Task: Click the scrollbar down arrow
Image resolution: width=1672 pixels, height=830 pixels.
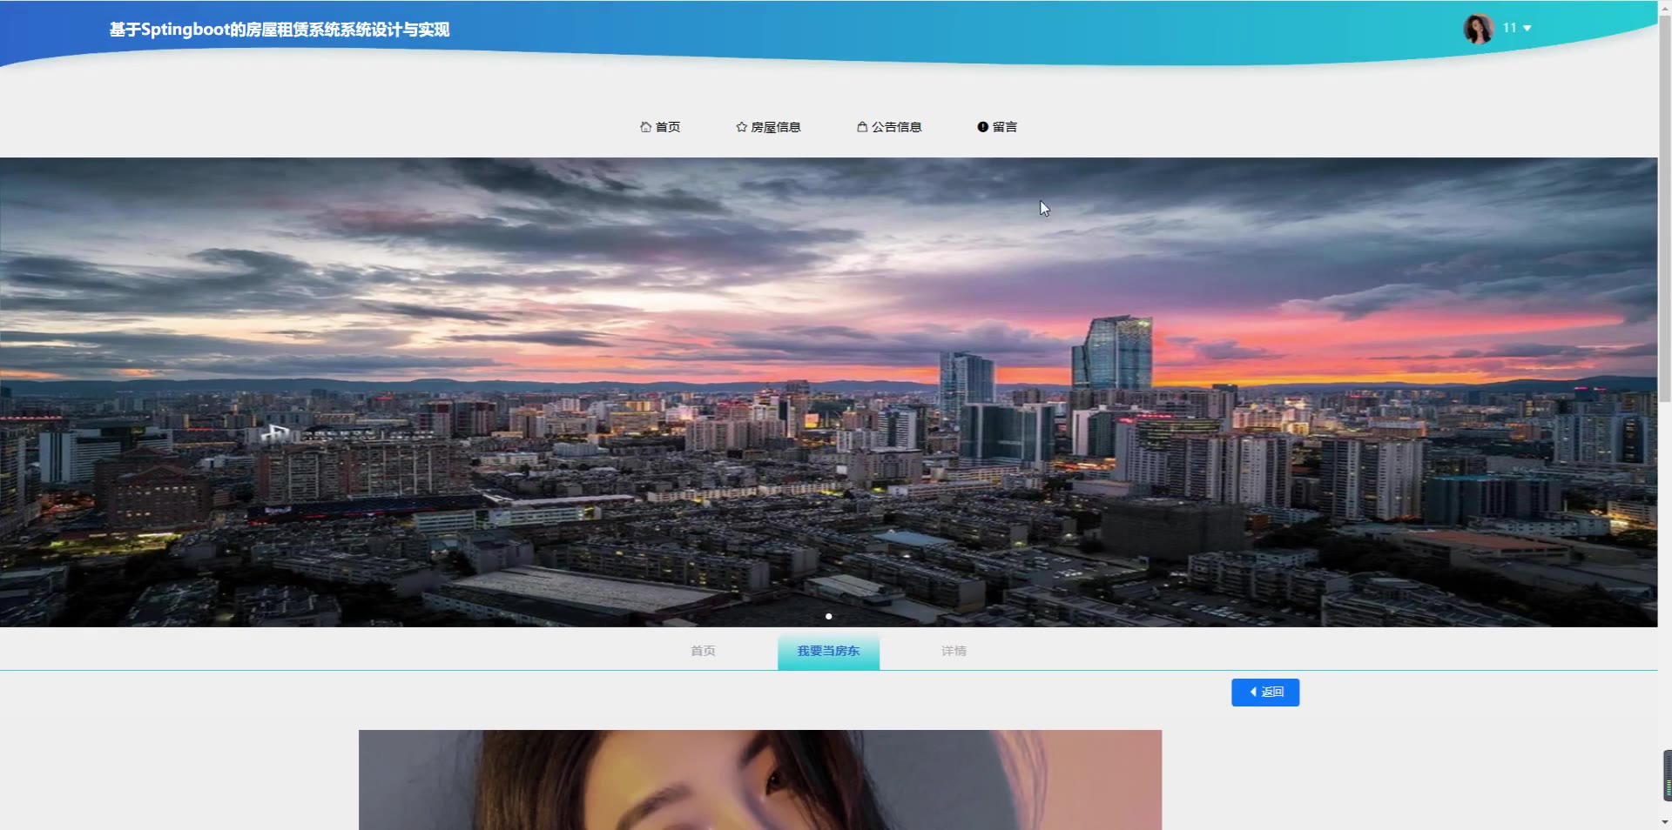Action: pos(1664,822)
